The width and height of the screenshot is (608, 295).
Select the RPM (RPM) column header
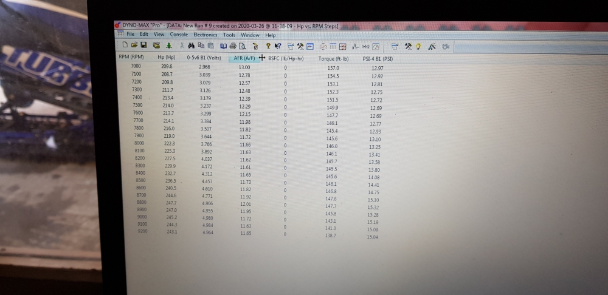(131, 57)
